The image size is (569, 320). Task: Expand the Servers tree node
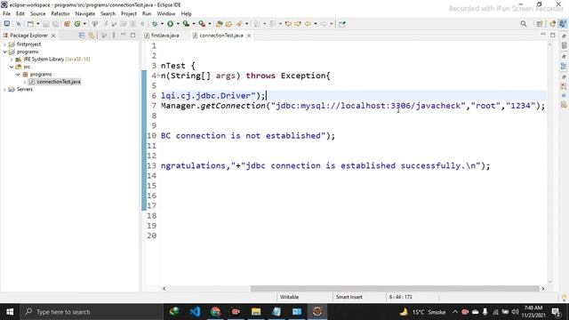pyautogui.click(x=4, y=89)
